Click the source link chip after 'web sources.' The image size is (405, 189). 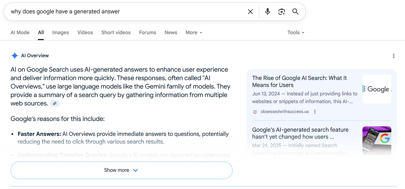pyautogui.click(x=55, y=103)
